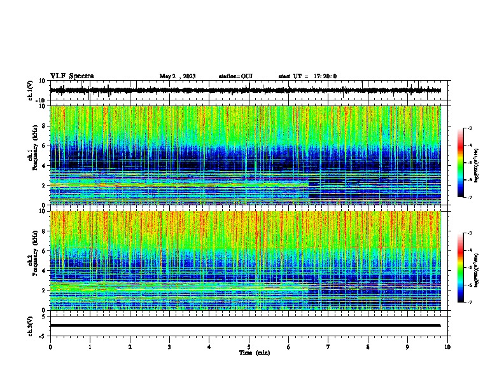The image size is (504, 389).
Task: Click the '-3' label on ch.1 colorbar
Action: coord(469,128)
